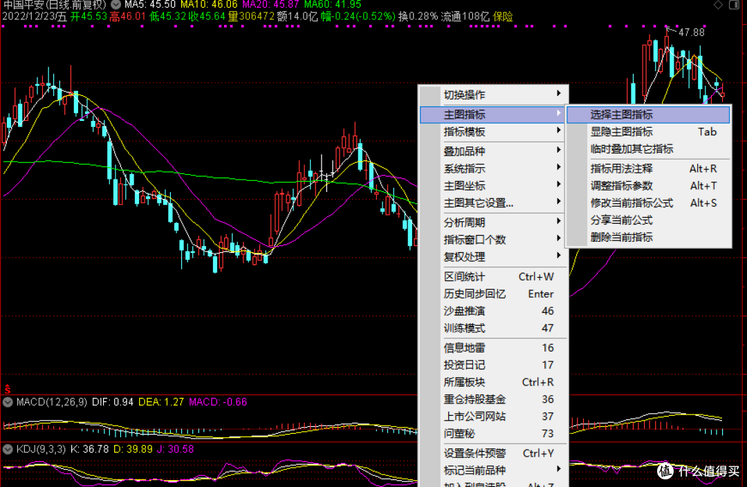This screenshot has height=487, width=747.
Task: Click the diamond icon at top right
Action: pyautogui.click(x=718, y=5)
